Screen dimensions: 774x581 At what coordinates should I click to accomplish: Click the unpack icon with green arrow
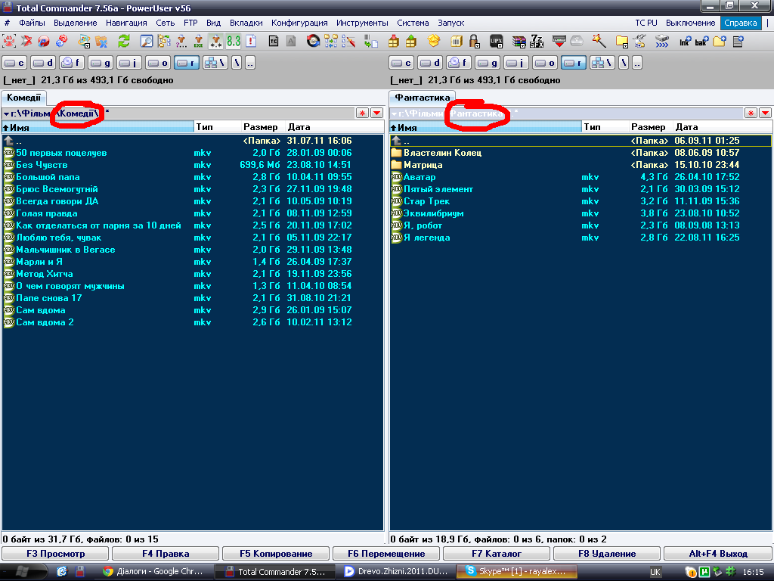(x=410, y=41)
